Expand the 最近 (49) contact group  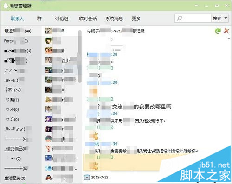(x=18, y=31)
